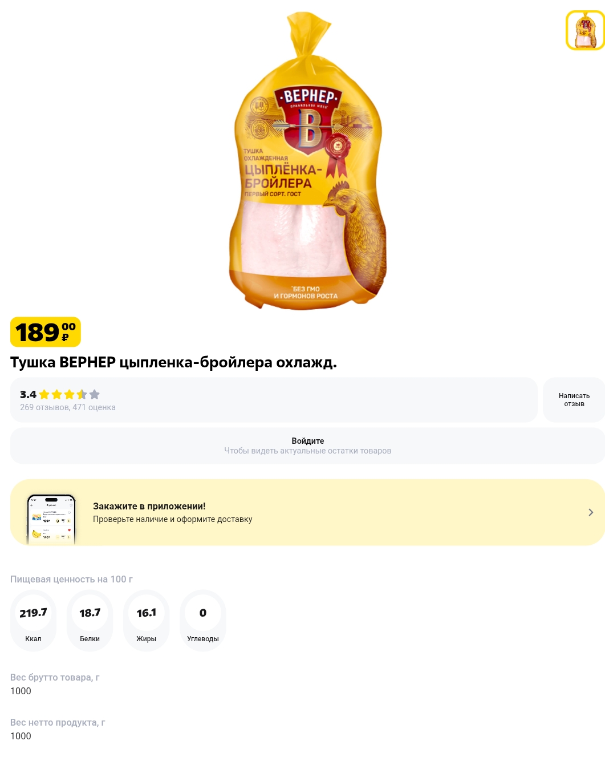The height and width of the screenshot is (761, 605).
Task: Click the 0 Углеводы nutrition badge
Action: (203, 621)
